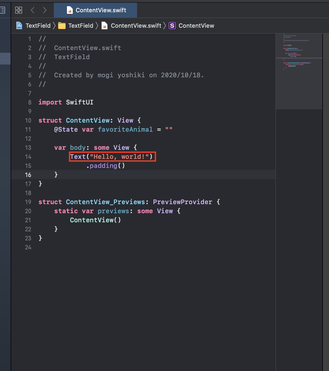Click comment 'ContentView.swift' on line 2

point(88,48)
